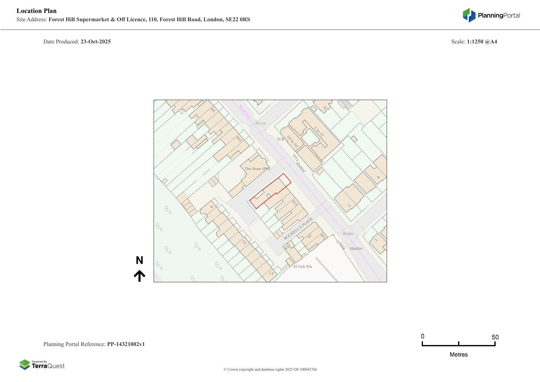The height and width of the screenshot is (382, 540).
Task: Click the PlanningPortal logo icon
Action: point(469,15)
